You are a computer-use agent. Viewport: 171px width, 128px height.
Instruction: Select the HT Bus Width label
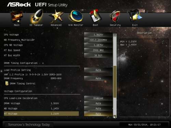click(x=12, y=55)
